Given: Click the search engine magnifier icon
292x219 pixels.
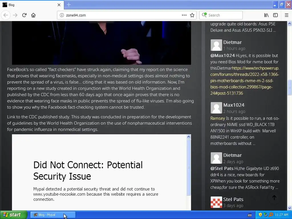Looking at the screenshot, I should [204, 15].
